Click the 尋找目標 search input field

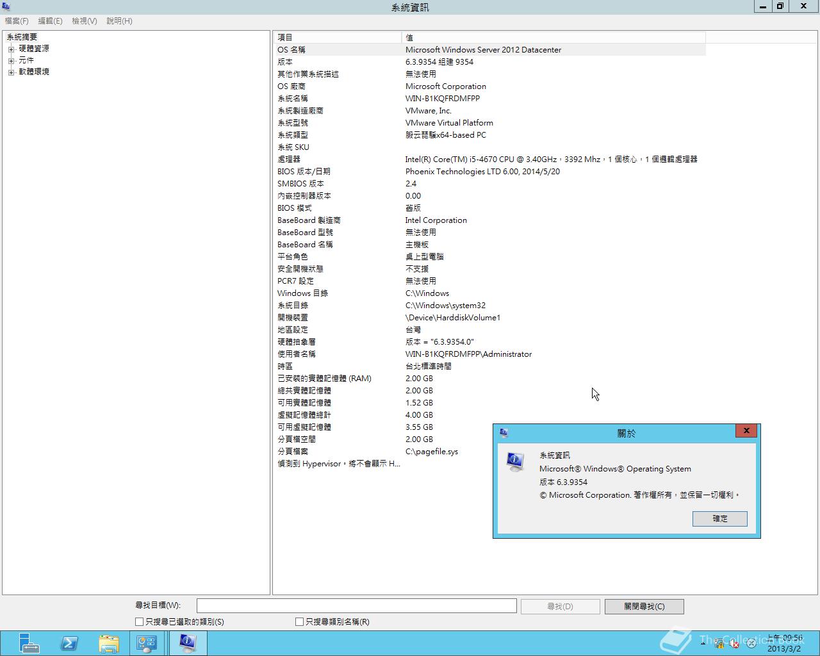click(x=356, y=606)
